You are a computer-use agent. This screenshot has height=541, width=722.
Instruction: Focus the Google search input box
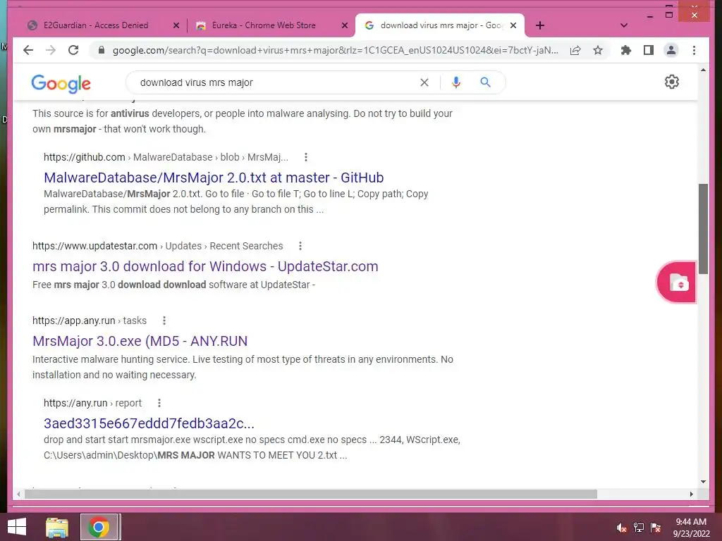(276, 82)
